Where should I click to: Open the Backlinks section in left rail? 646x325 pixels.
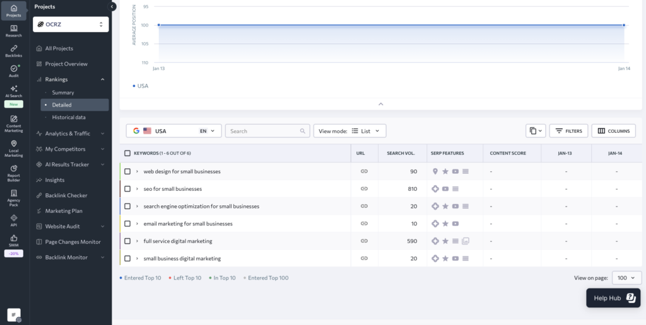tap(13, 50)
